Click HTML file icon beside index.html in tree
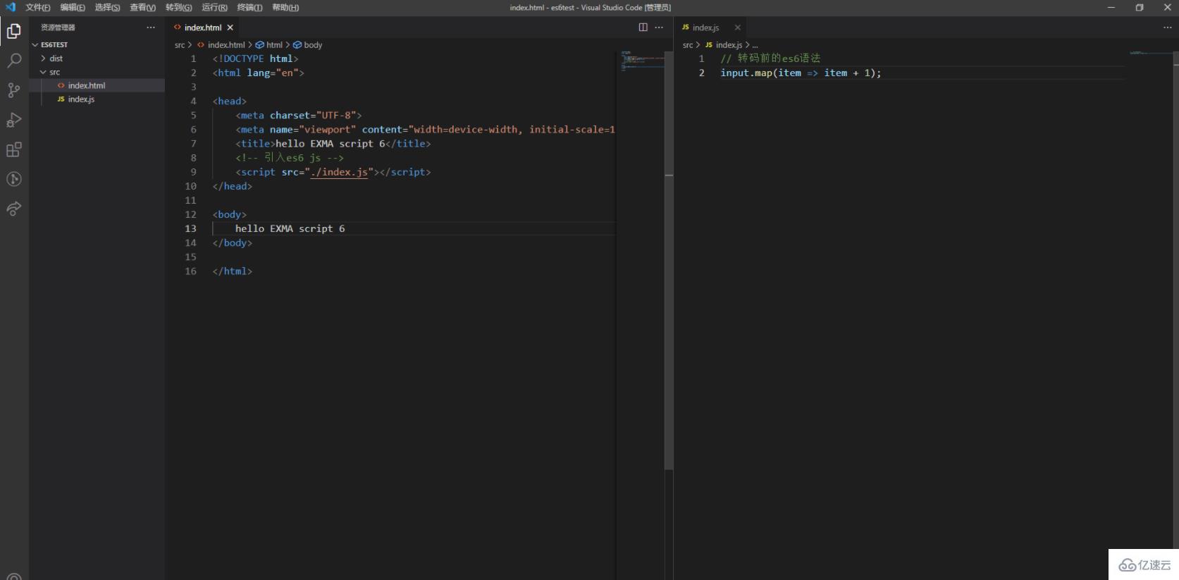1179x580 pixels. [61, 85]
